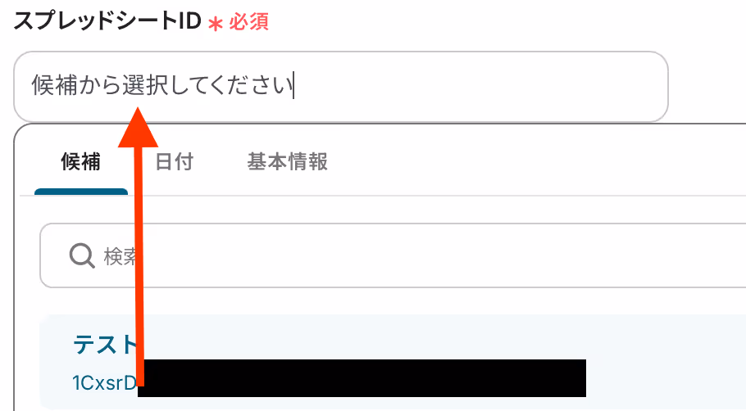Click the red arrow annotation head
The width and height of the screenshot is (746, 411).
pos(138,127)
